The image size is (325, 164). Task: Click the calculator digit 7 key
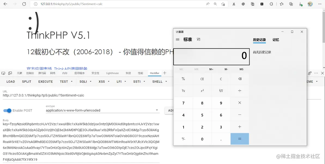(183, 103)
